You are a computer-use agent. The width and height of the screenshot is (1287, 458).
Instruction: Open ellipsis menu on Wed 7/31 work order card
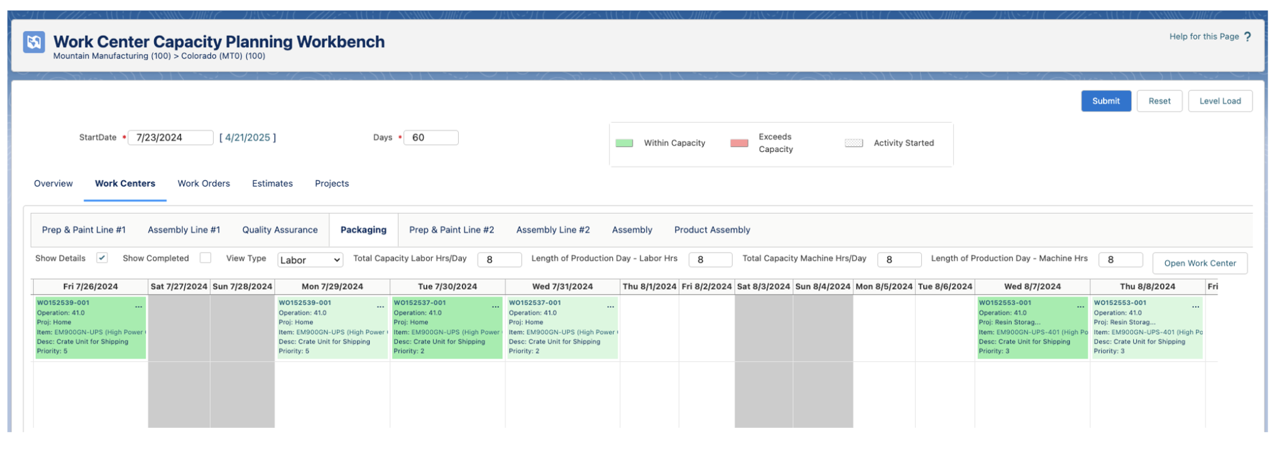[610, 307]
